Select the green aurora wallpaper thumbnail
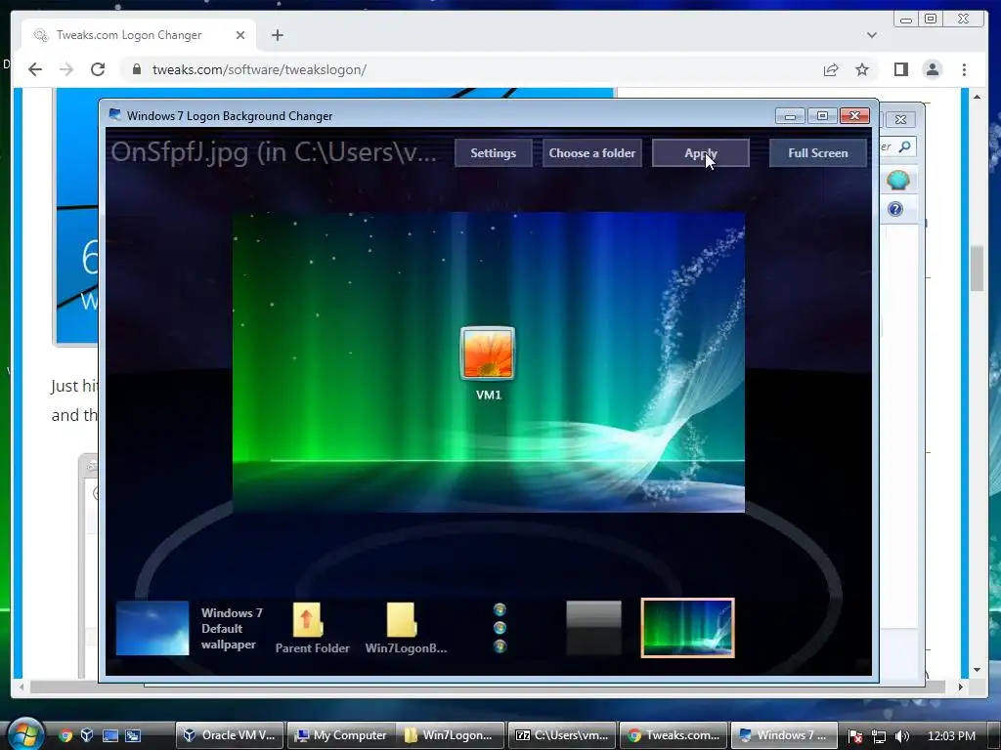 tap(687, 628)
